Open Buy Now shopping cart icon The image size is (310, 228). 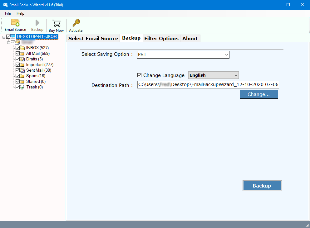(x=56, y=23)
